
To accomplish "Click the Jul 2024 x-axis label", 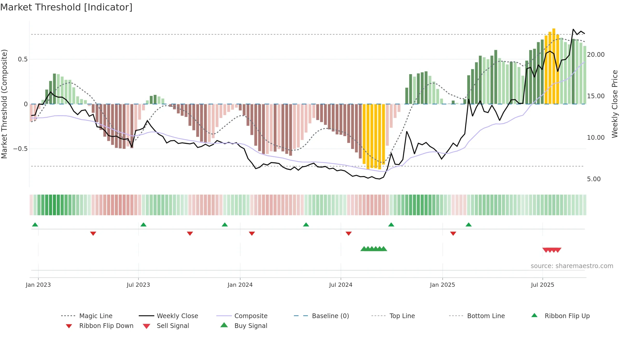I will point(341,285).
